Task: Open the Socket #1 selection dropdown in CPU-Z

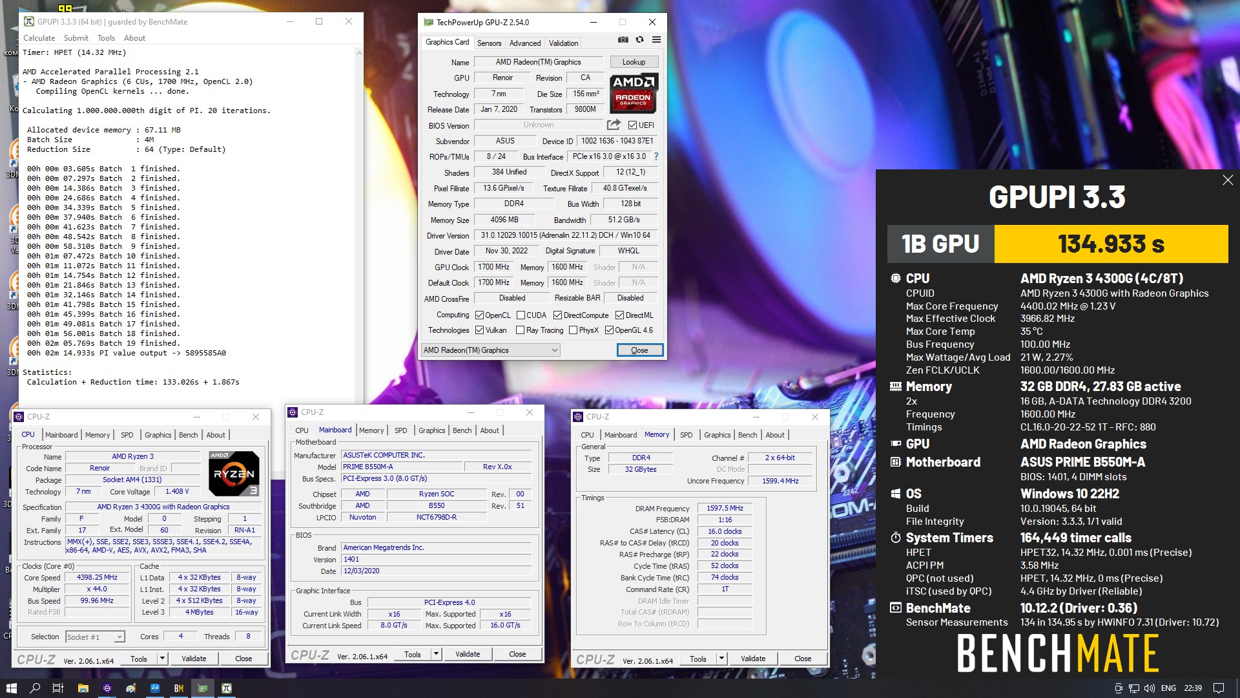Action: (95, 637)
